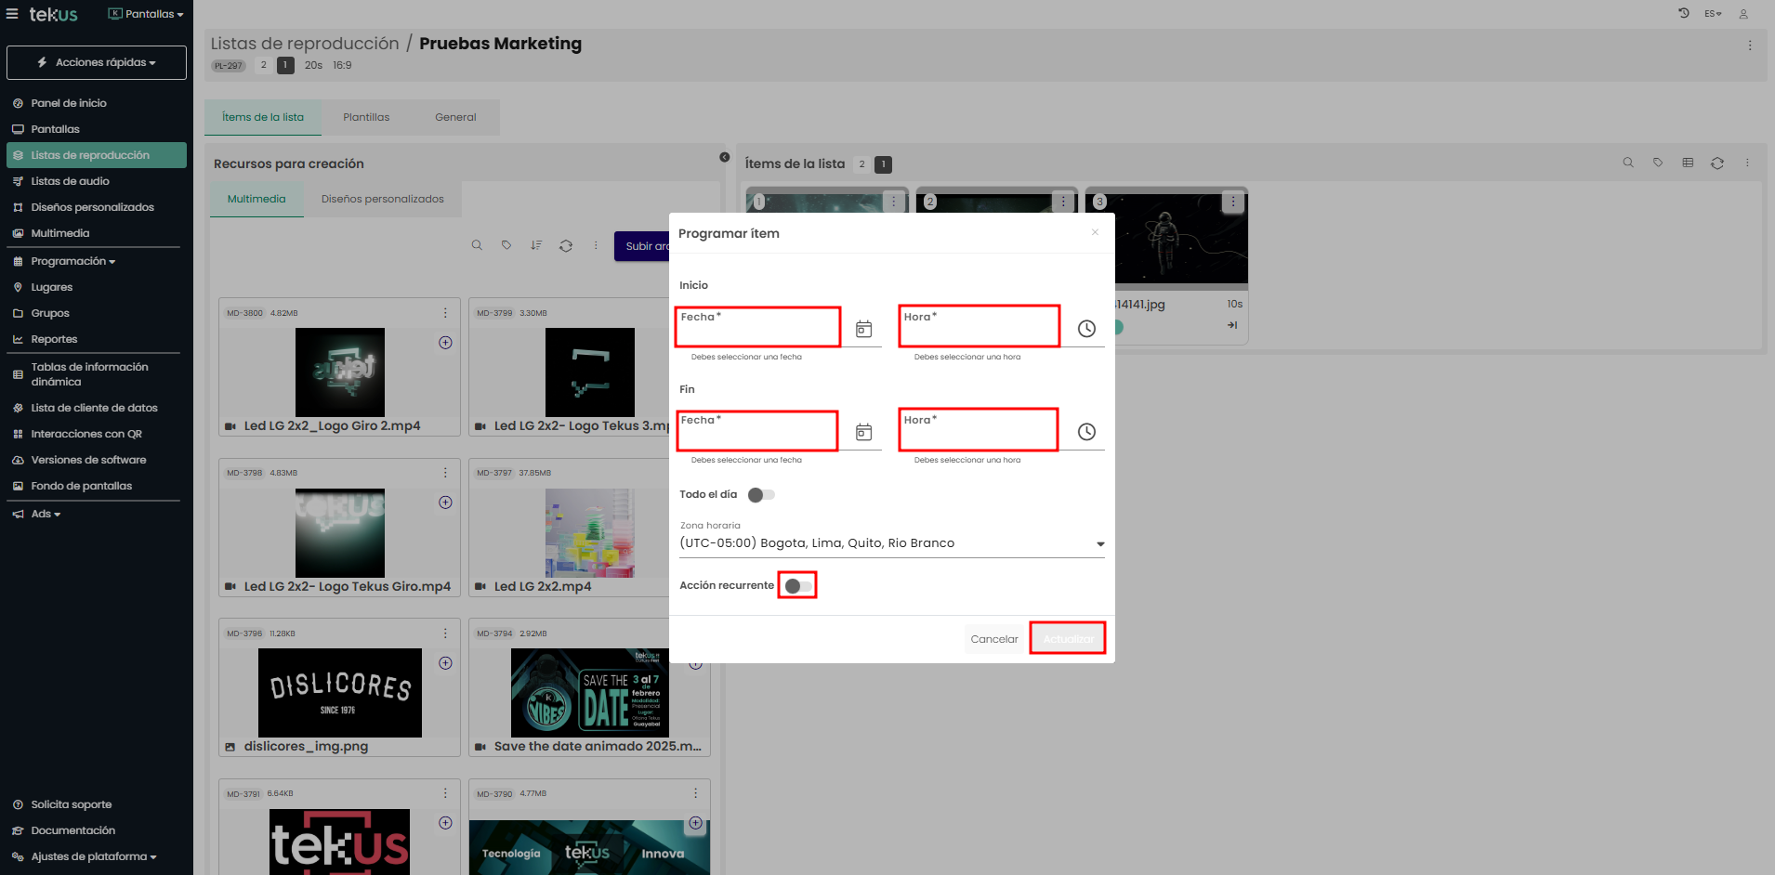Click the search icon in Ítems de la lista
Screen dimensions: 1775x875
tap(1627, 163)
